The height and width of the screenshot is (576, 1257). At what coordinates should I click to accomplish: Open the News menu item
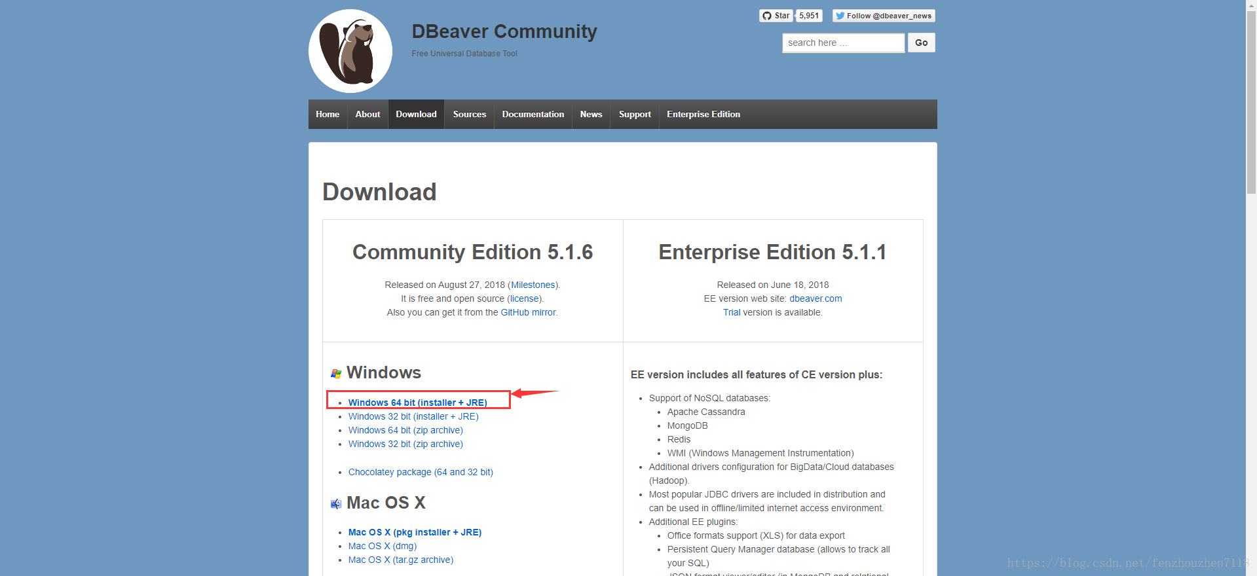pyautogui.click(x=591, y=114)
